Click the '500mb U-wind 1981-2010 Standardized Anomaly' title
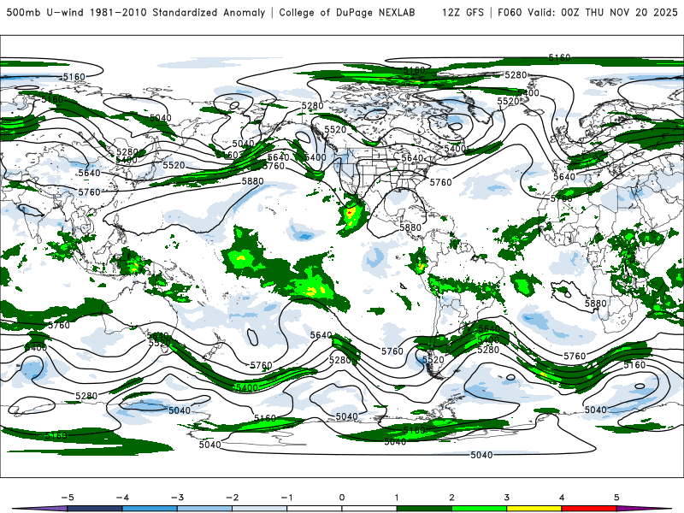 (x=136, y=12)
